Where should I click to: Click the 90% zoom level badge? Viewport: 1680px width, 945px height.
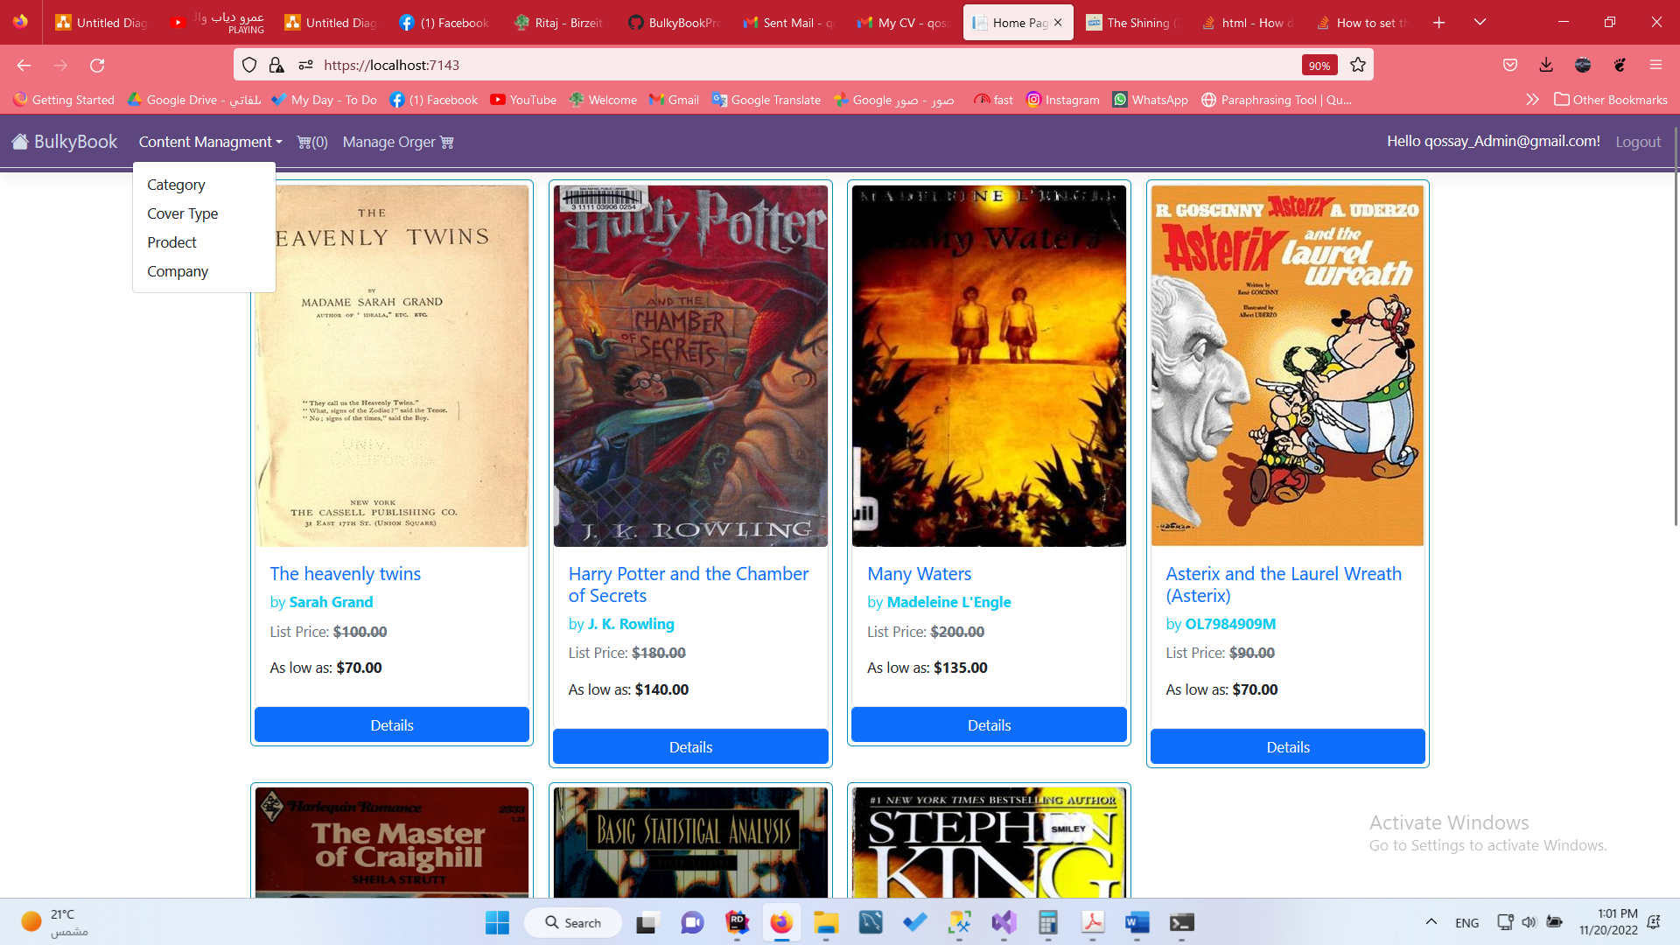(1319, 66)
